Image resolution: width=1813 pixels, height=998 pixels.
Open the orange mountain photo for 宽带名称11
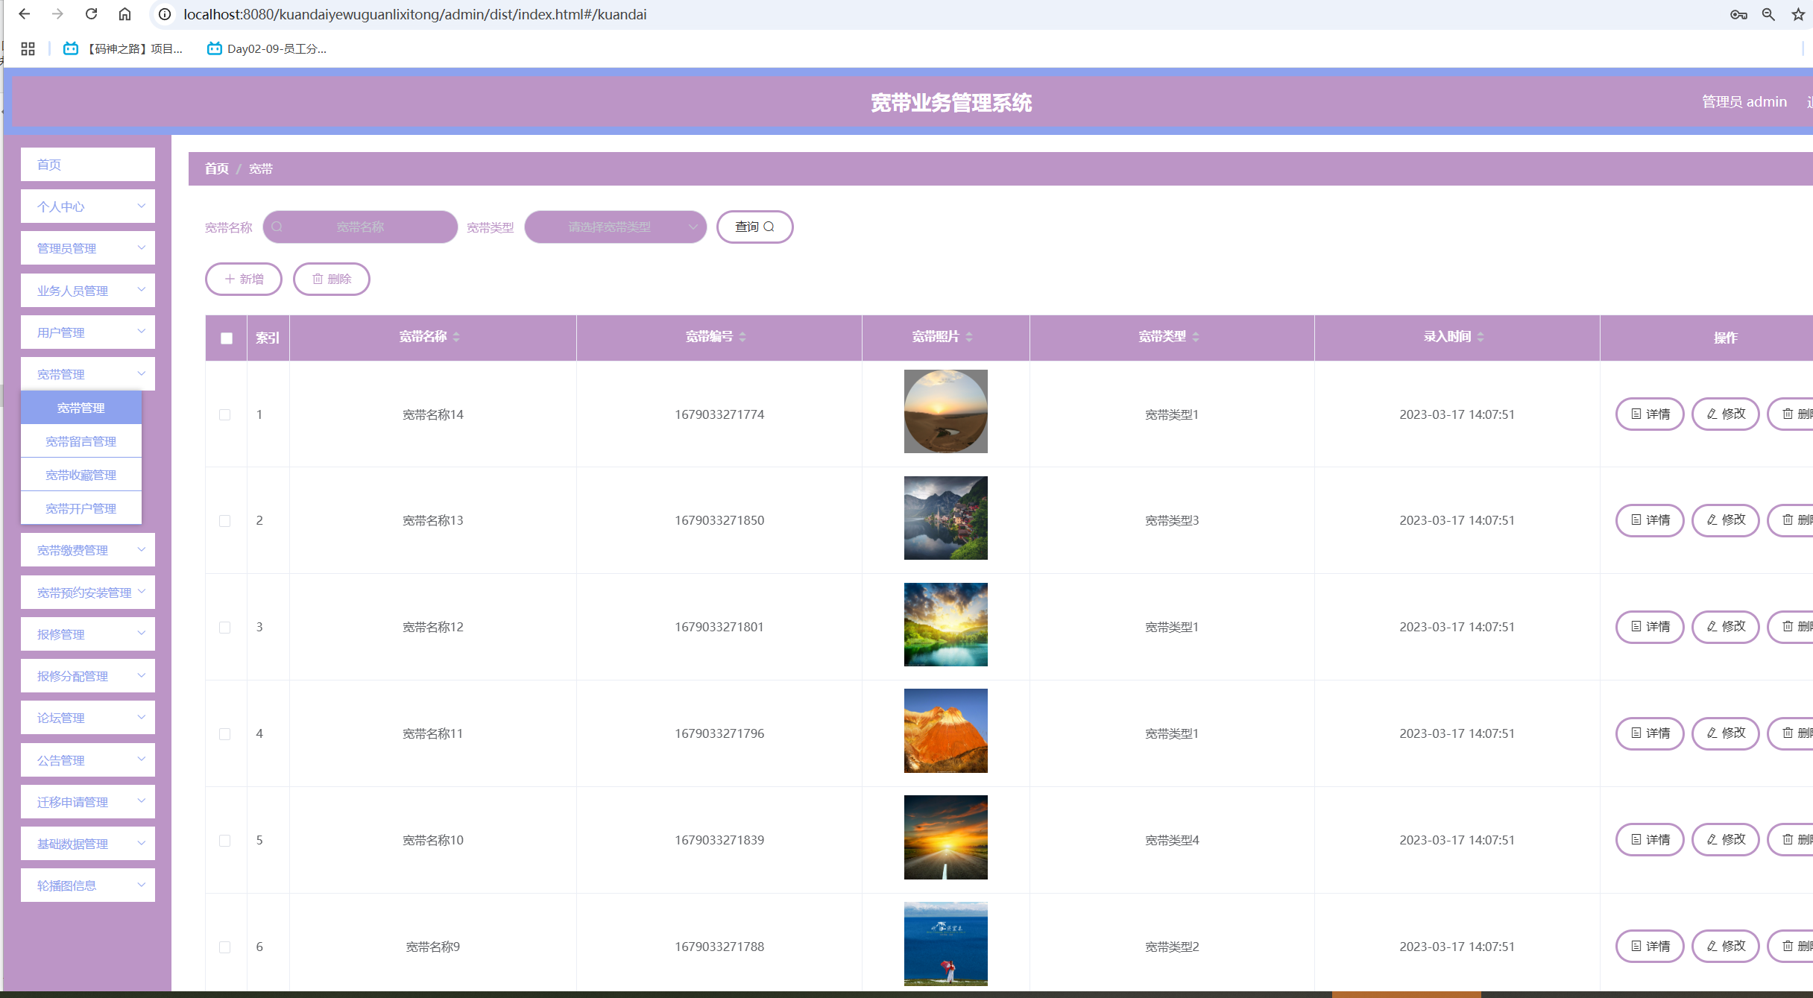tap(946, 730)
